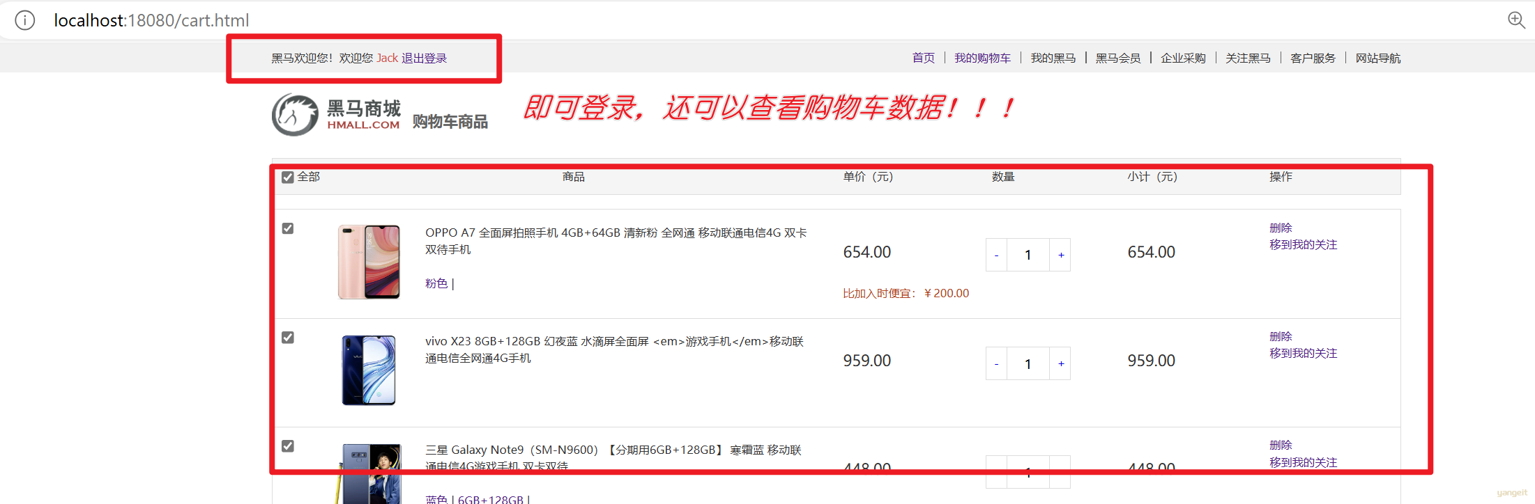
Task: Move Galaxy Note9 to 我的关注
Action: pos(1304,462)
